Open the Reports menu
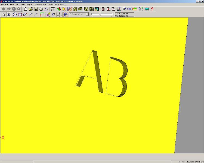204x163 pixels. coord(30,4)
